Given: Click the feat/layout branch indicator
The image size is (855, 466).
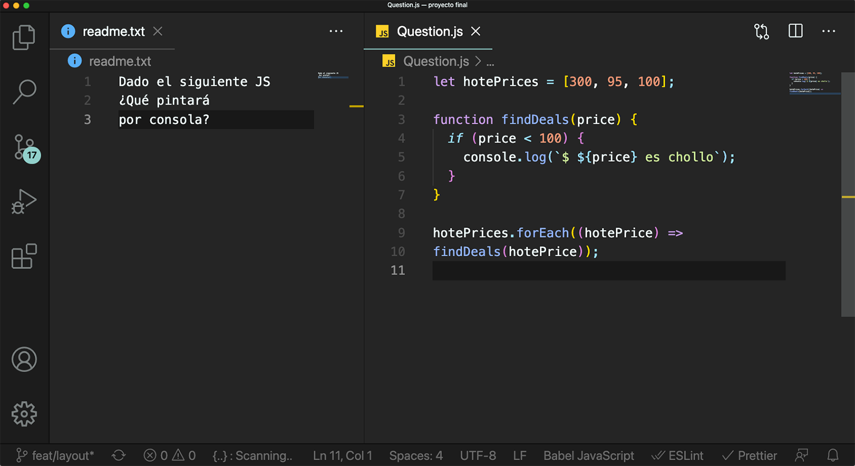Looking at the screenshot, I should (56, 455).
